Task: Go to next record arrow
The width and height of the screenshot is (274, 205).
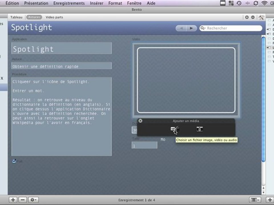Action: pyautogui.click(x=192, y=28)
